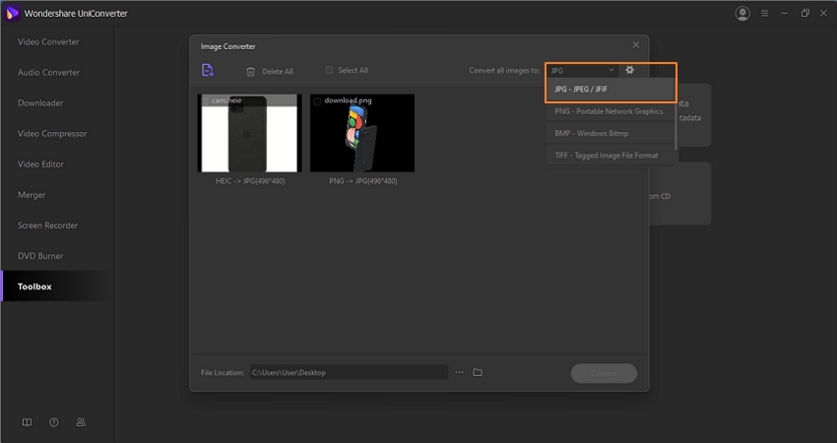837x443 pixels.
Task: Click the help question mark icon
Action: (x=54, y=422)
